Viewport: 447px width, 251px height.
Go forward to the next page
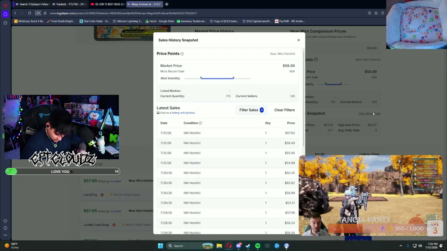(x=22, y=13)
